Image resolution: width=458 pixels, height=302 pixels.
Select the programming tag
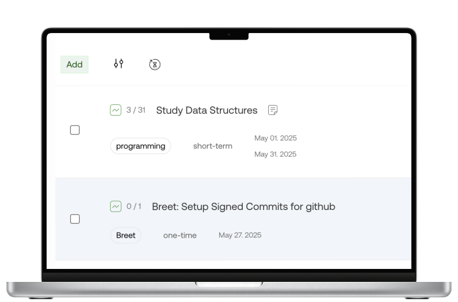(140, 146)
